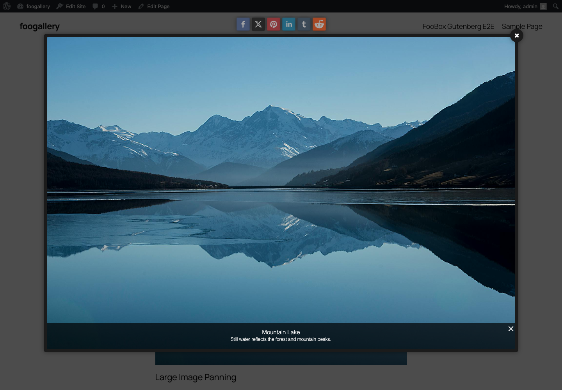Open comments with count 0
The height and width of the screenshot is (390, 562).
point(99,6)
